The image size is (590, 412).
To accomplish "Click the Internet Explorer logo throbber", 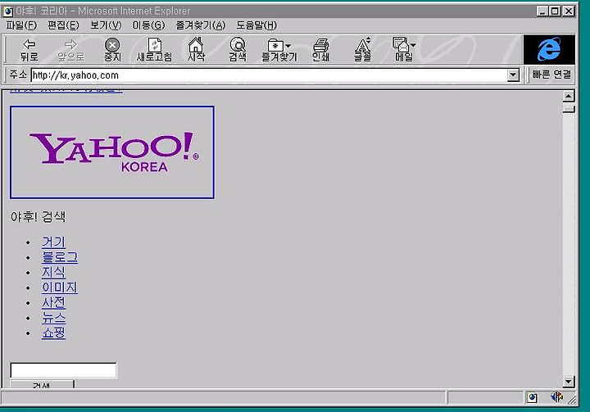I will pos(549,49).
